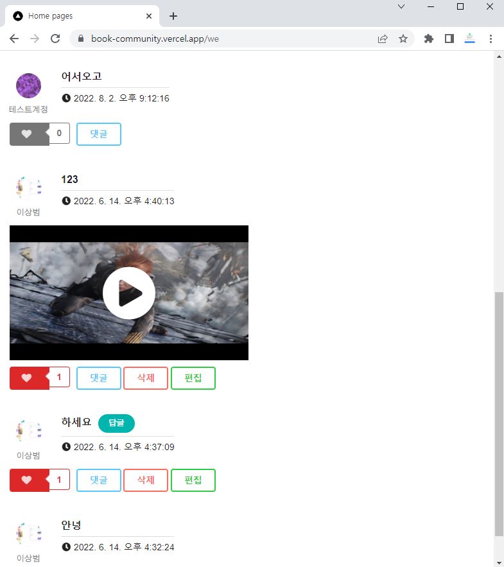
Task: Click the purple 테스트계정 avatar
Action: pos(28,86)
